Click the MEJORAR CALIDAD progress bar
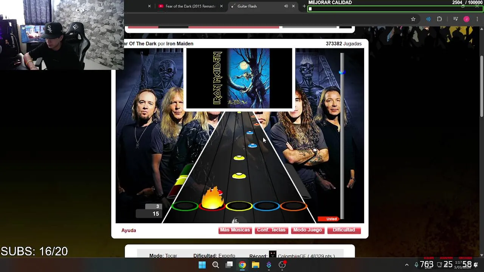The height and width of the screenshot is (272, 484). [395, 9]
